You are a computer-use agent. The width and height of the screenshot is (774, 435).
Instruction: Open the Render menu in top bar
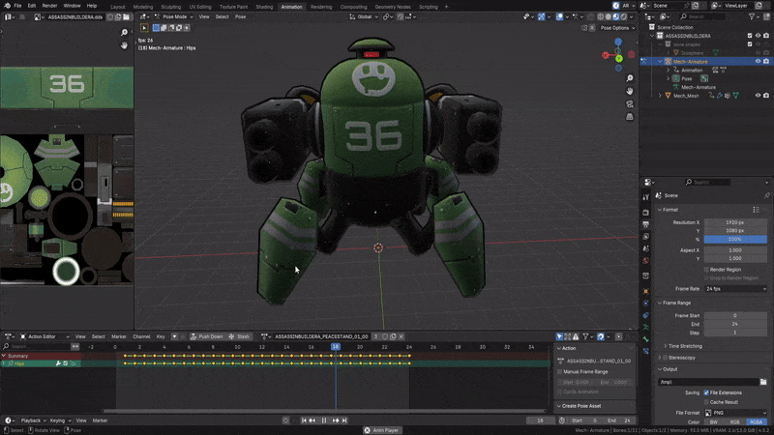tap(49, 6)
